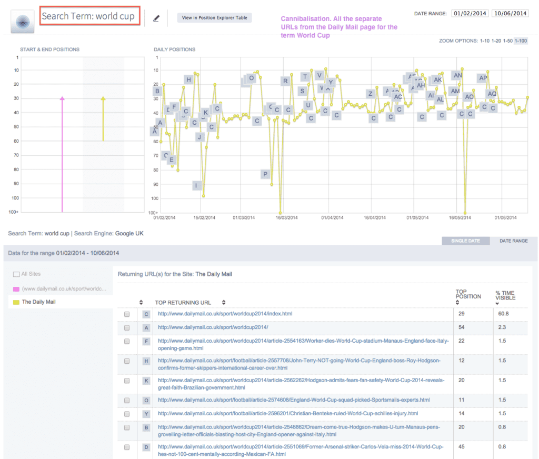Click the pink arrow in start-end chart
Viewport: 539px width, 459px height.
pyautogui.click(x=62, y=154)
